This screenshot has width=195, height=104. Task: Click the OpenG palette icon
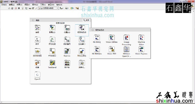(37, 75)
